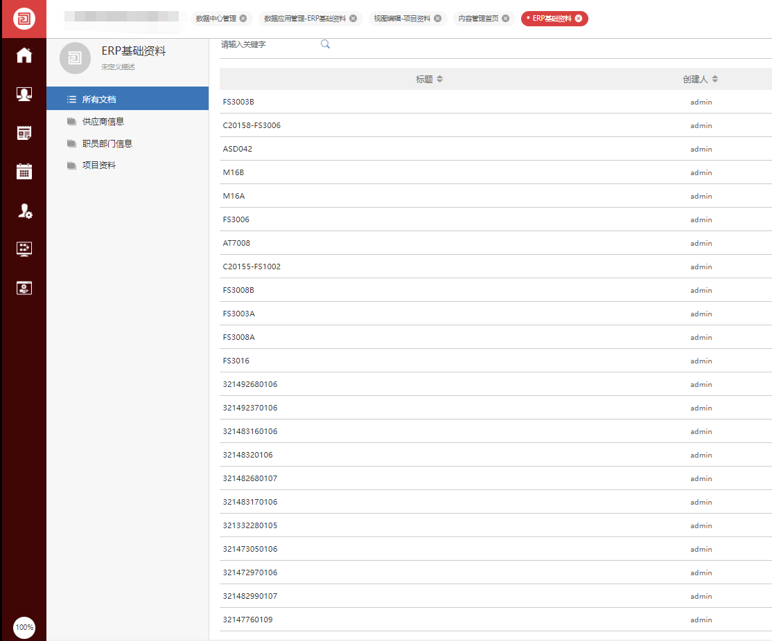Focus the 请输入关键字 search field

(268, 44)
